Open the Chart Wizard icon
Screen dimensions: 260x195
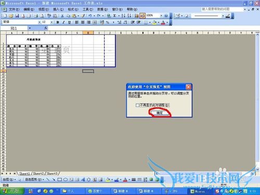pyautogui.click(x=137, y=16)
